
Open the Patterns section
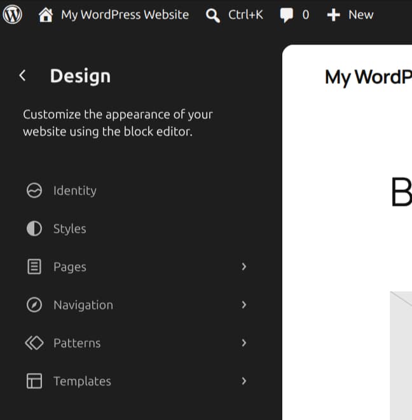pos(77,343)
